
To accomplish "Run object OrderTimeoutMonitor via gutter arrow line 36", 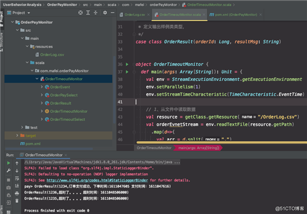I will point(127,64).
